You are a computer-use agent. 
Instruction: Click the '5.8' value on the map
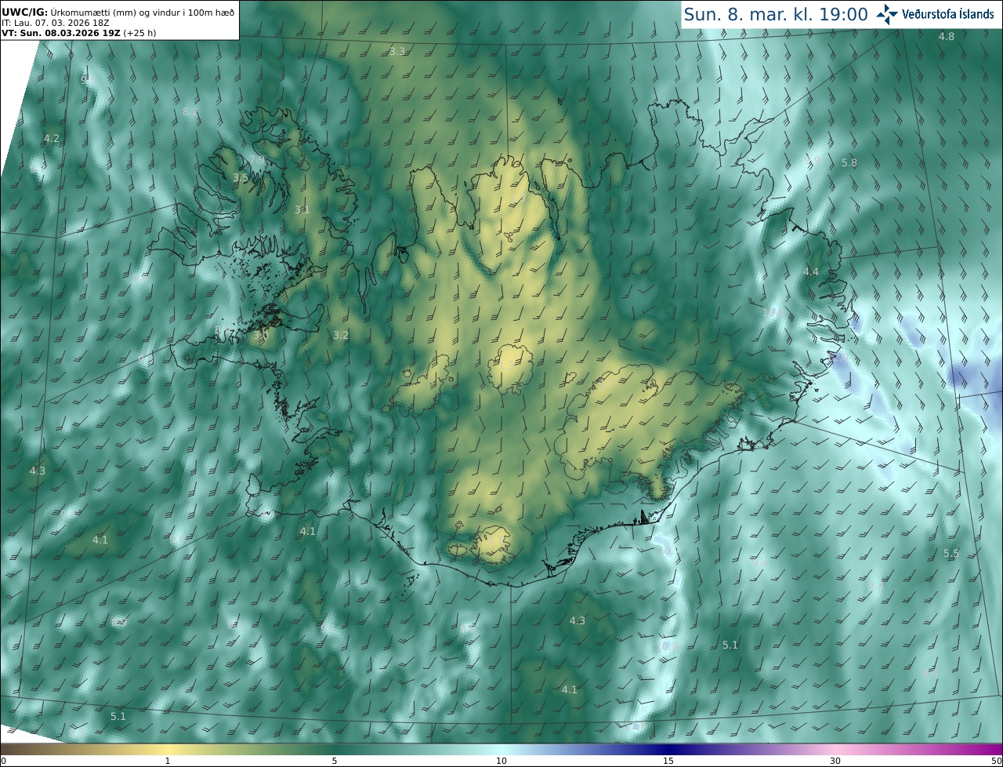click(x=849, y=162)
